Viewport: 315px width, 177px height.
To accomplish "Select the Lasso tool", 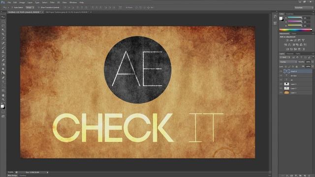I will point(3,26).
